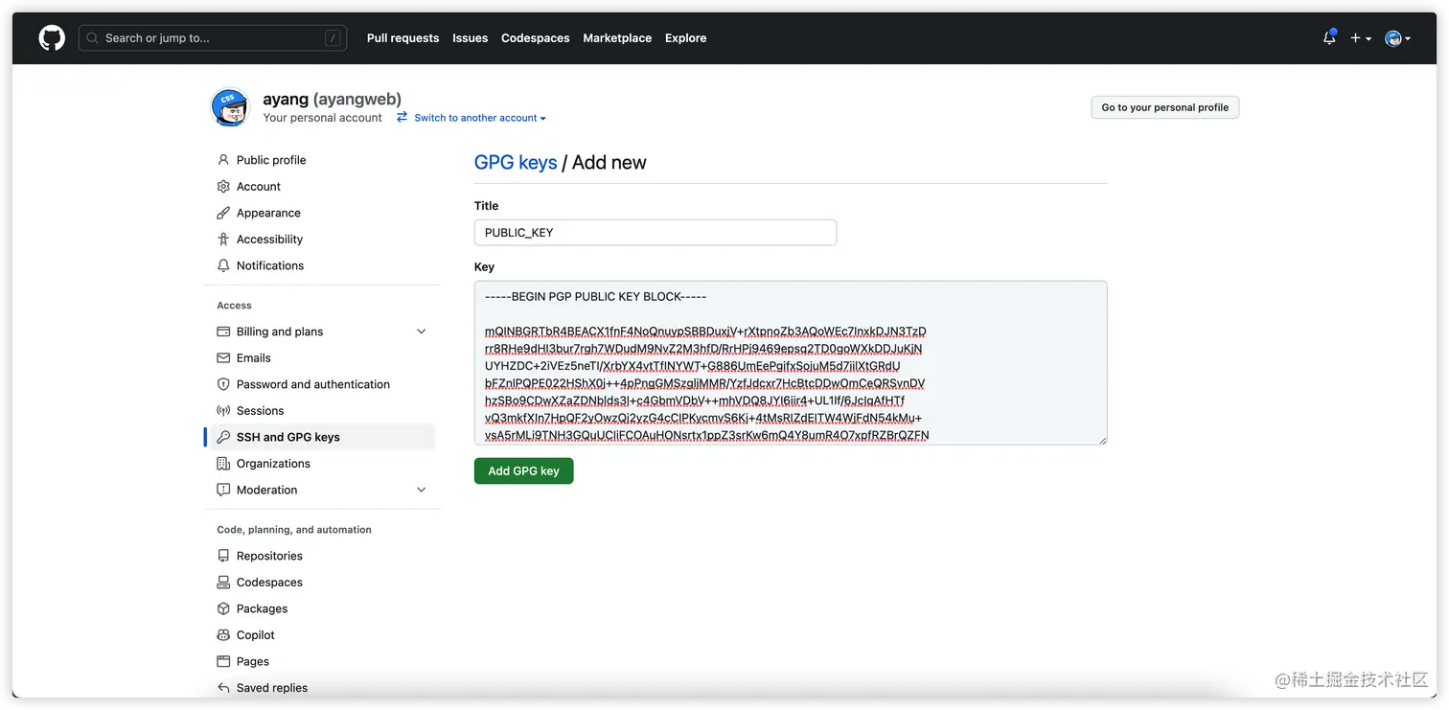Grab the Key textarea resize handle
The height and width of the screenshot is (710, 1449).
click(x=1102, y=440)
